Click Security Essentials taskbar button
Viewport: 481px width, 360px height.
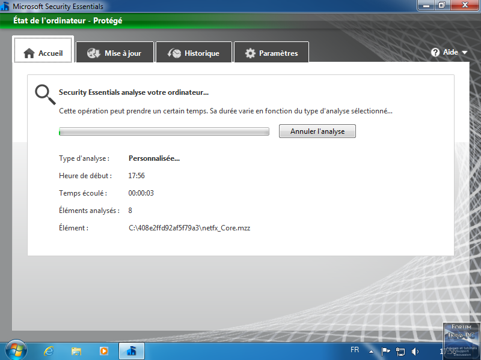[x=132, y=351]
